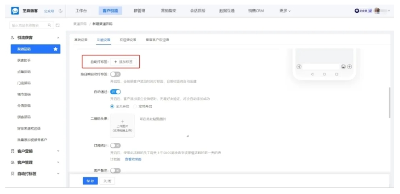The image size is (400, 194).
Task: Click the message input in phone preview
Action: (321, 66)
